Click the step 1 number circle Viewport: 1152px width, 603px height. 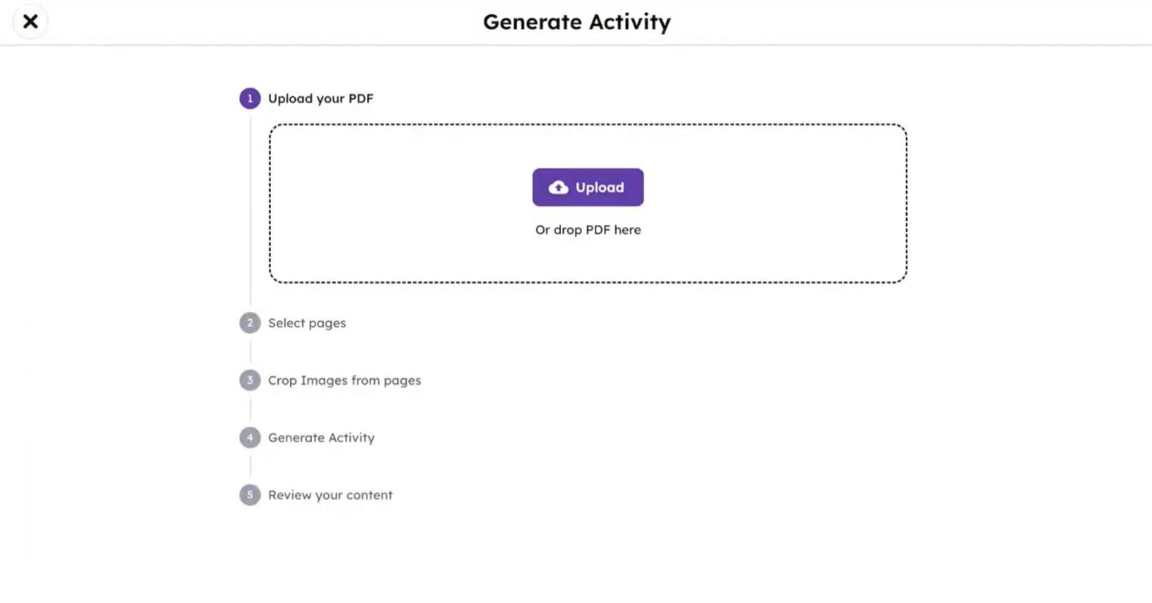coord(250,98)
